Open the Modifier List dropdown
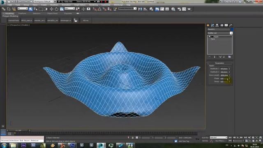Viewport: 263px width, 148px height. (x=220, y=33)
